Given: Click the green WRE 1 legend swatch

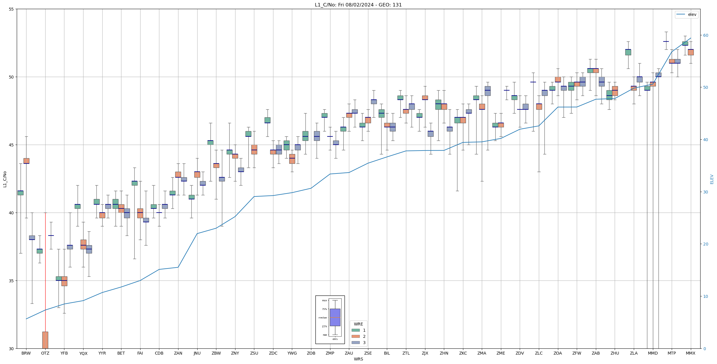Looking at the screenshot, I should [x=355, y=330].
